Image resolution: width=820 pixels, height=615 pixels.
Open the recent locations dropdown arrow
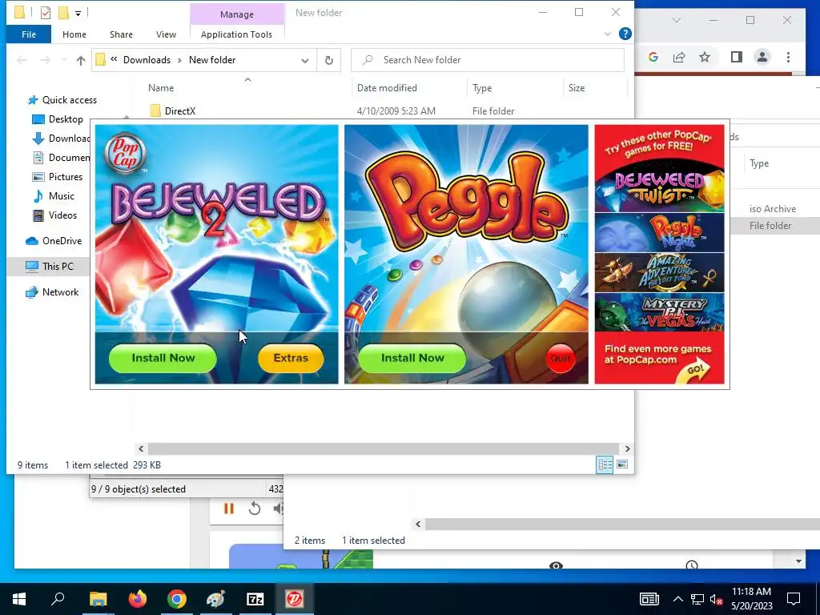(x=64, y=60)
